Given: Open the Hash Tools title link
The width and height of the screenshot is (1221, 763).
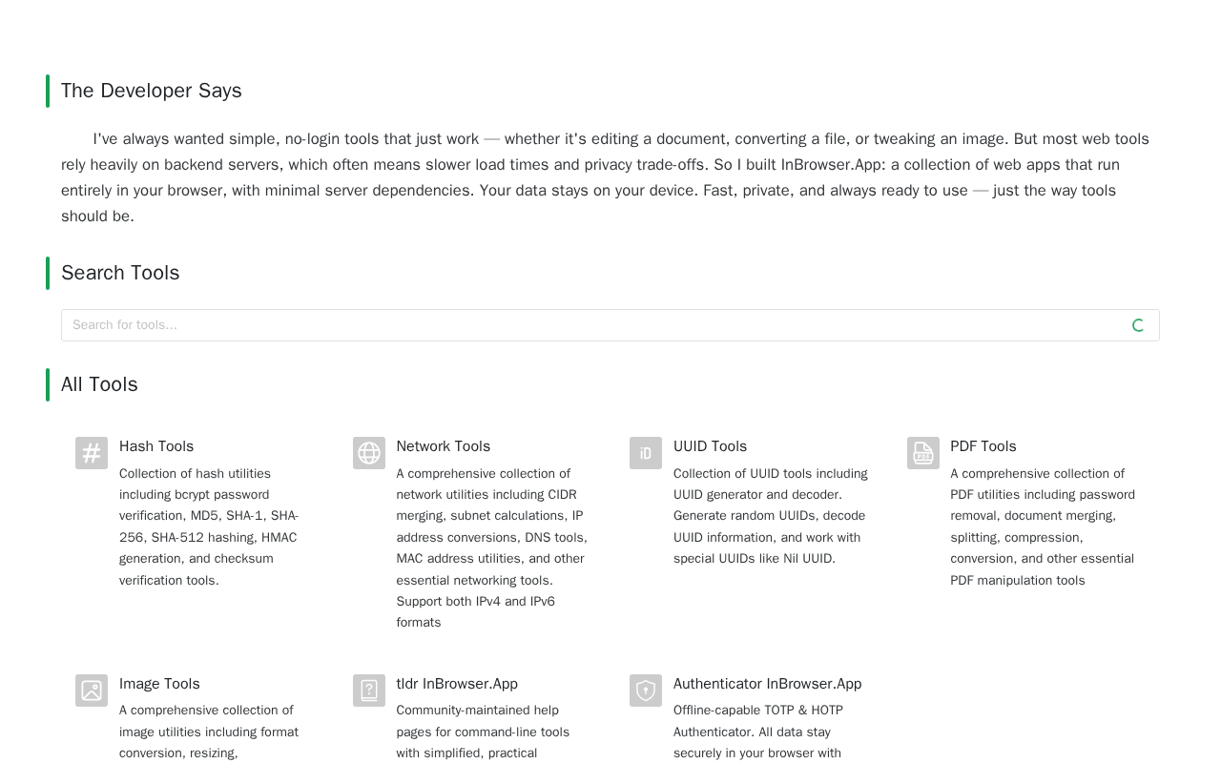Looking at the screenshot, I should point(156,446).
